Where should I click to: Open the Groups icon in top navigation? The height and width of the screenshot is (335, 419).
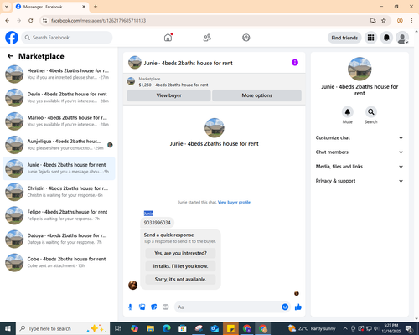[x=246, y=38]
